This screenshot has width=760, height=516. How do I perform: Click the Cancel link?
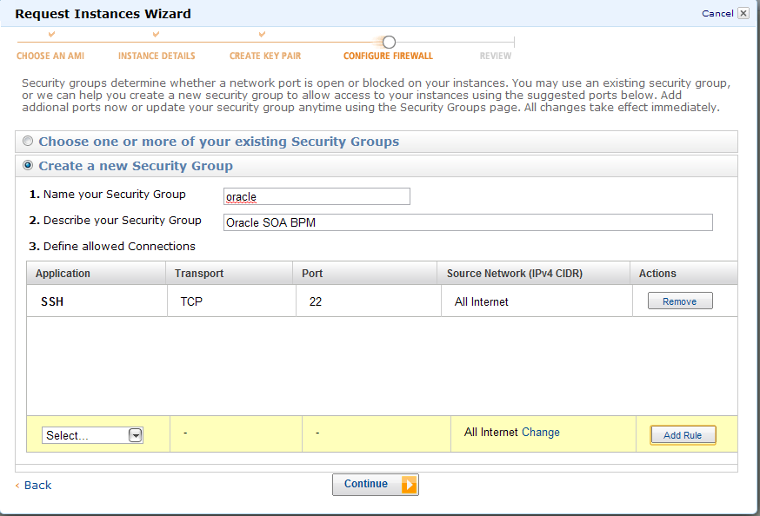click(x=717, y=13)
